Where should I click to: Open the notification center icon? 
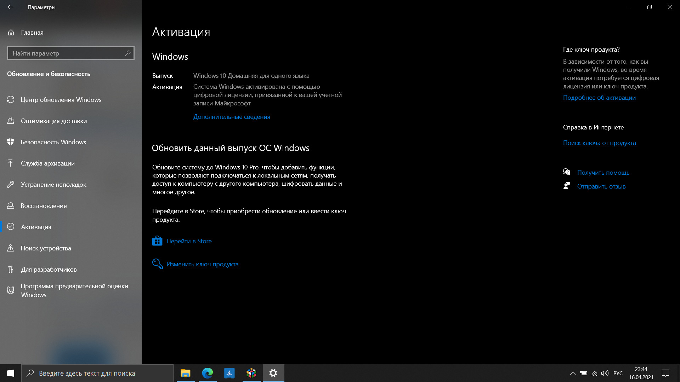[x=665, y=373]
